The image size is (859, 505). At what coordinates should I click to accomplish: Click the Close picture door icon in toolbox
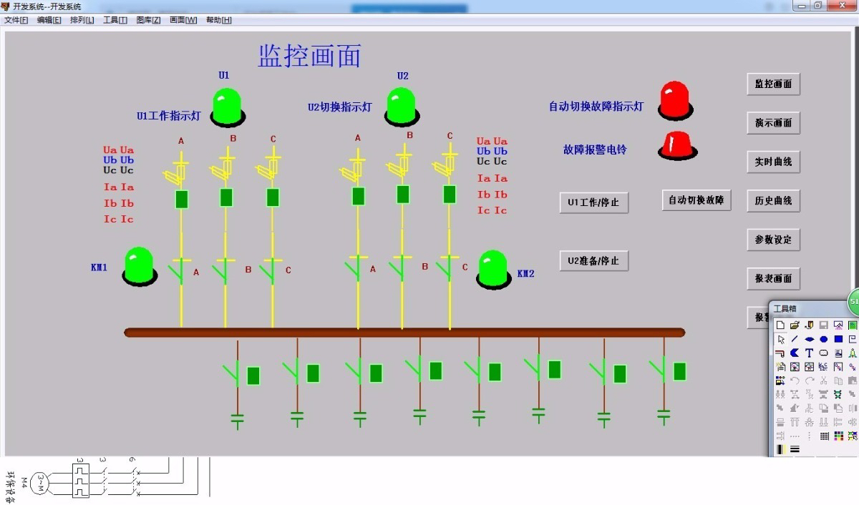pyautogui.click(x=810, y=325)
